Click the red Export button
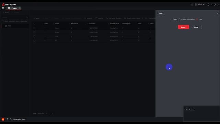Viewport: 220px width, 124px height. coord(184,27)
